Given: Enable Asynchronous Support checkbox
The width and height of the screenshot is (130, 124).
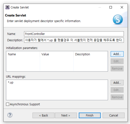Looking at the screenshot, I should (x=8, y=104).
